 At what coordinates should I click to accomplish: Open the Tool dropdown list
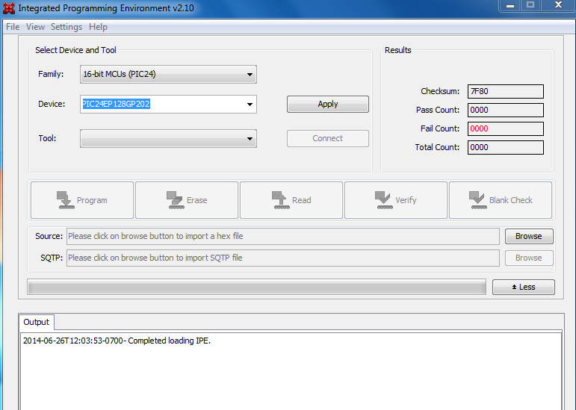pyautogui.click(x=168, y=138)
